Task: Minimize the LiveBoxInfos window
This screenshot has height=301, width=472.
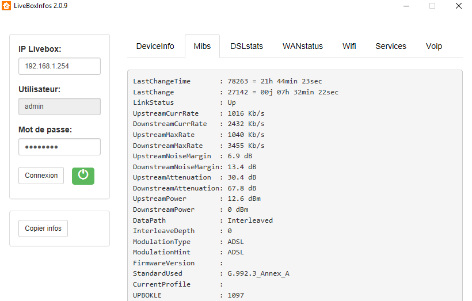Action: 406,6
